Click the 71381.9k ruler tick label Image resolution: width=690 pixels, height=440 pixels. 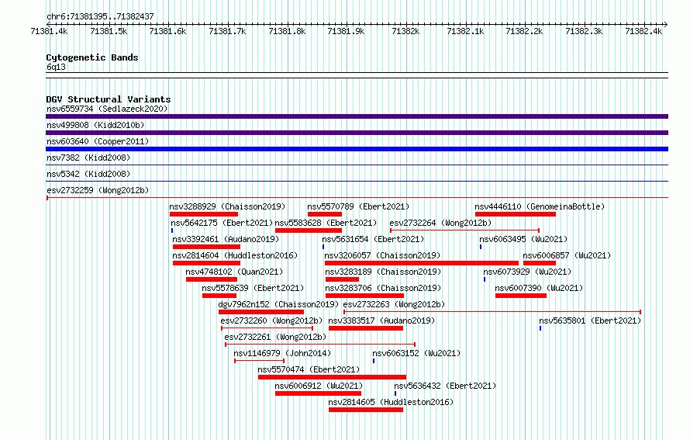click(x=346, y=31)
